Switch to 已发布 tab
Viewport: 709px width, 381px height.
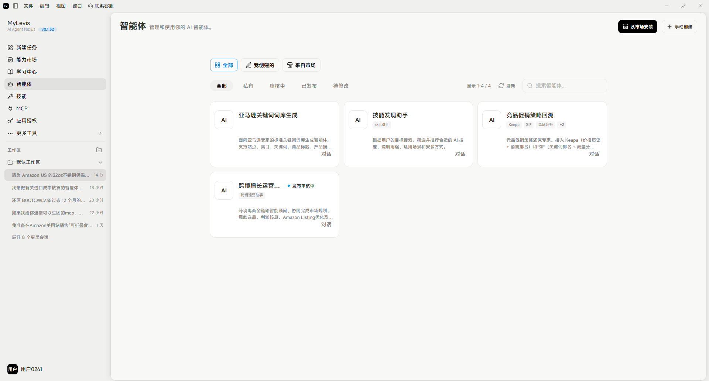pyautogui.click(x=309, y=86)
